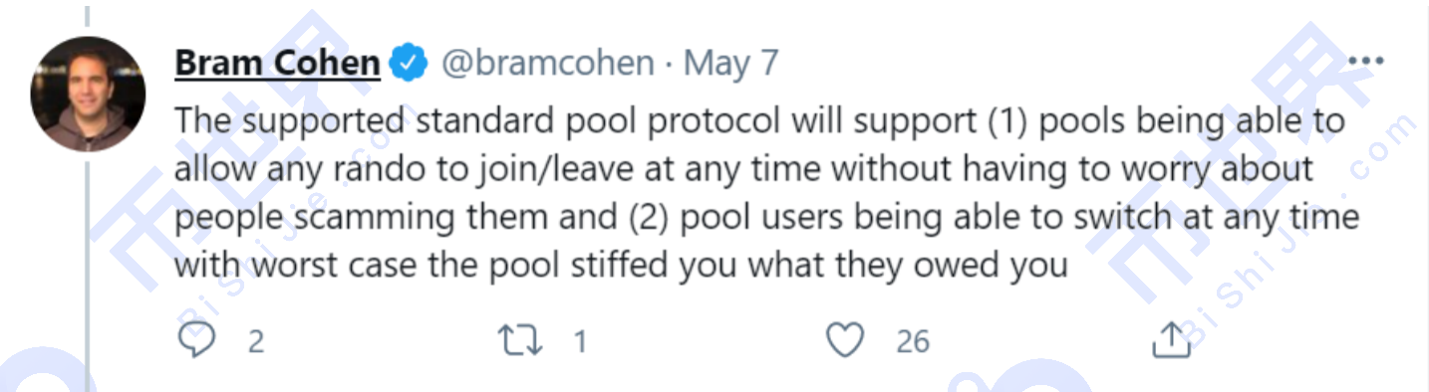The height and width of the screenshot is (392, 1429).
Task: Click the tweet line starting "allow any rando"
Action: click(743, 169)
